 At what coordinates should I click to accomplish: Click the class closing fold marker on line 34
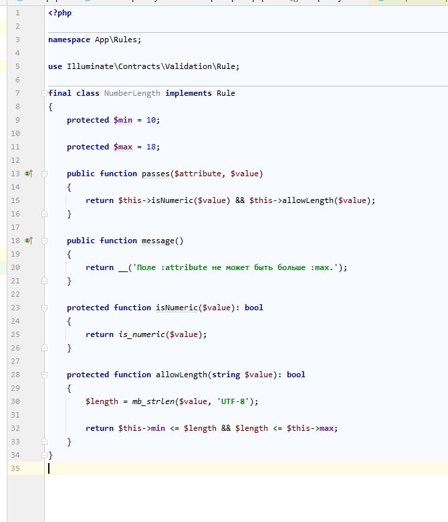44,455
